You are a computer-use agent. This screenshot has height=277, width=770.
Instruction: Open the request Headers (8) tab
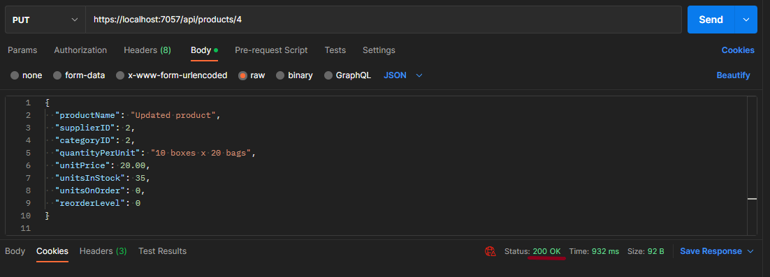click(147, 50)
